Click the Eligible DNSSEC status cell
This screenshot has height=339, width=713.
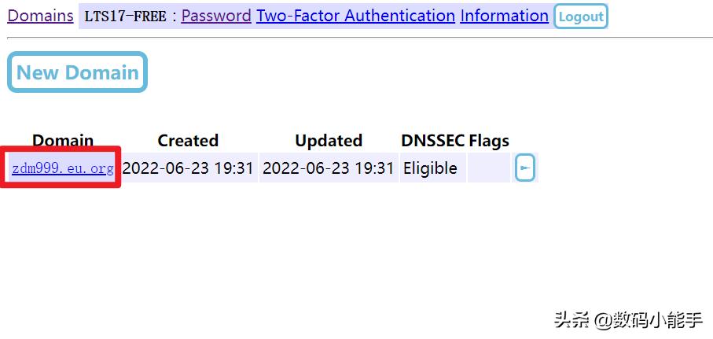430,168
